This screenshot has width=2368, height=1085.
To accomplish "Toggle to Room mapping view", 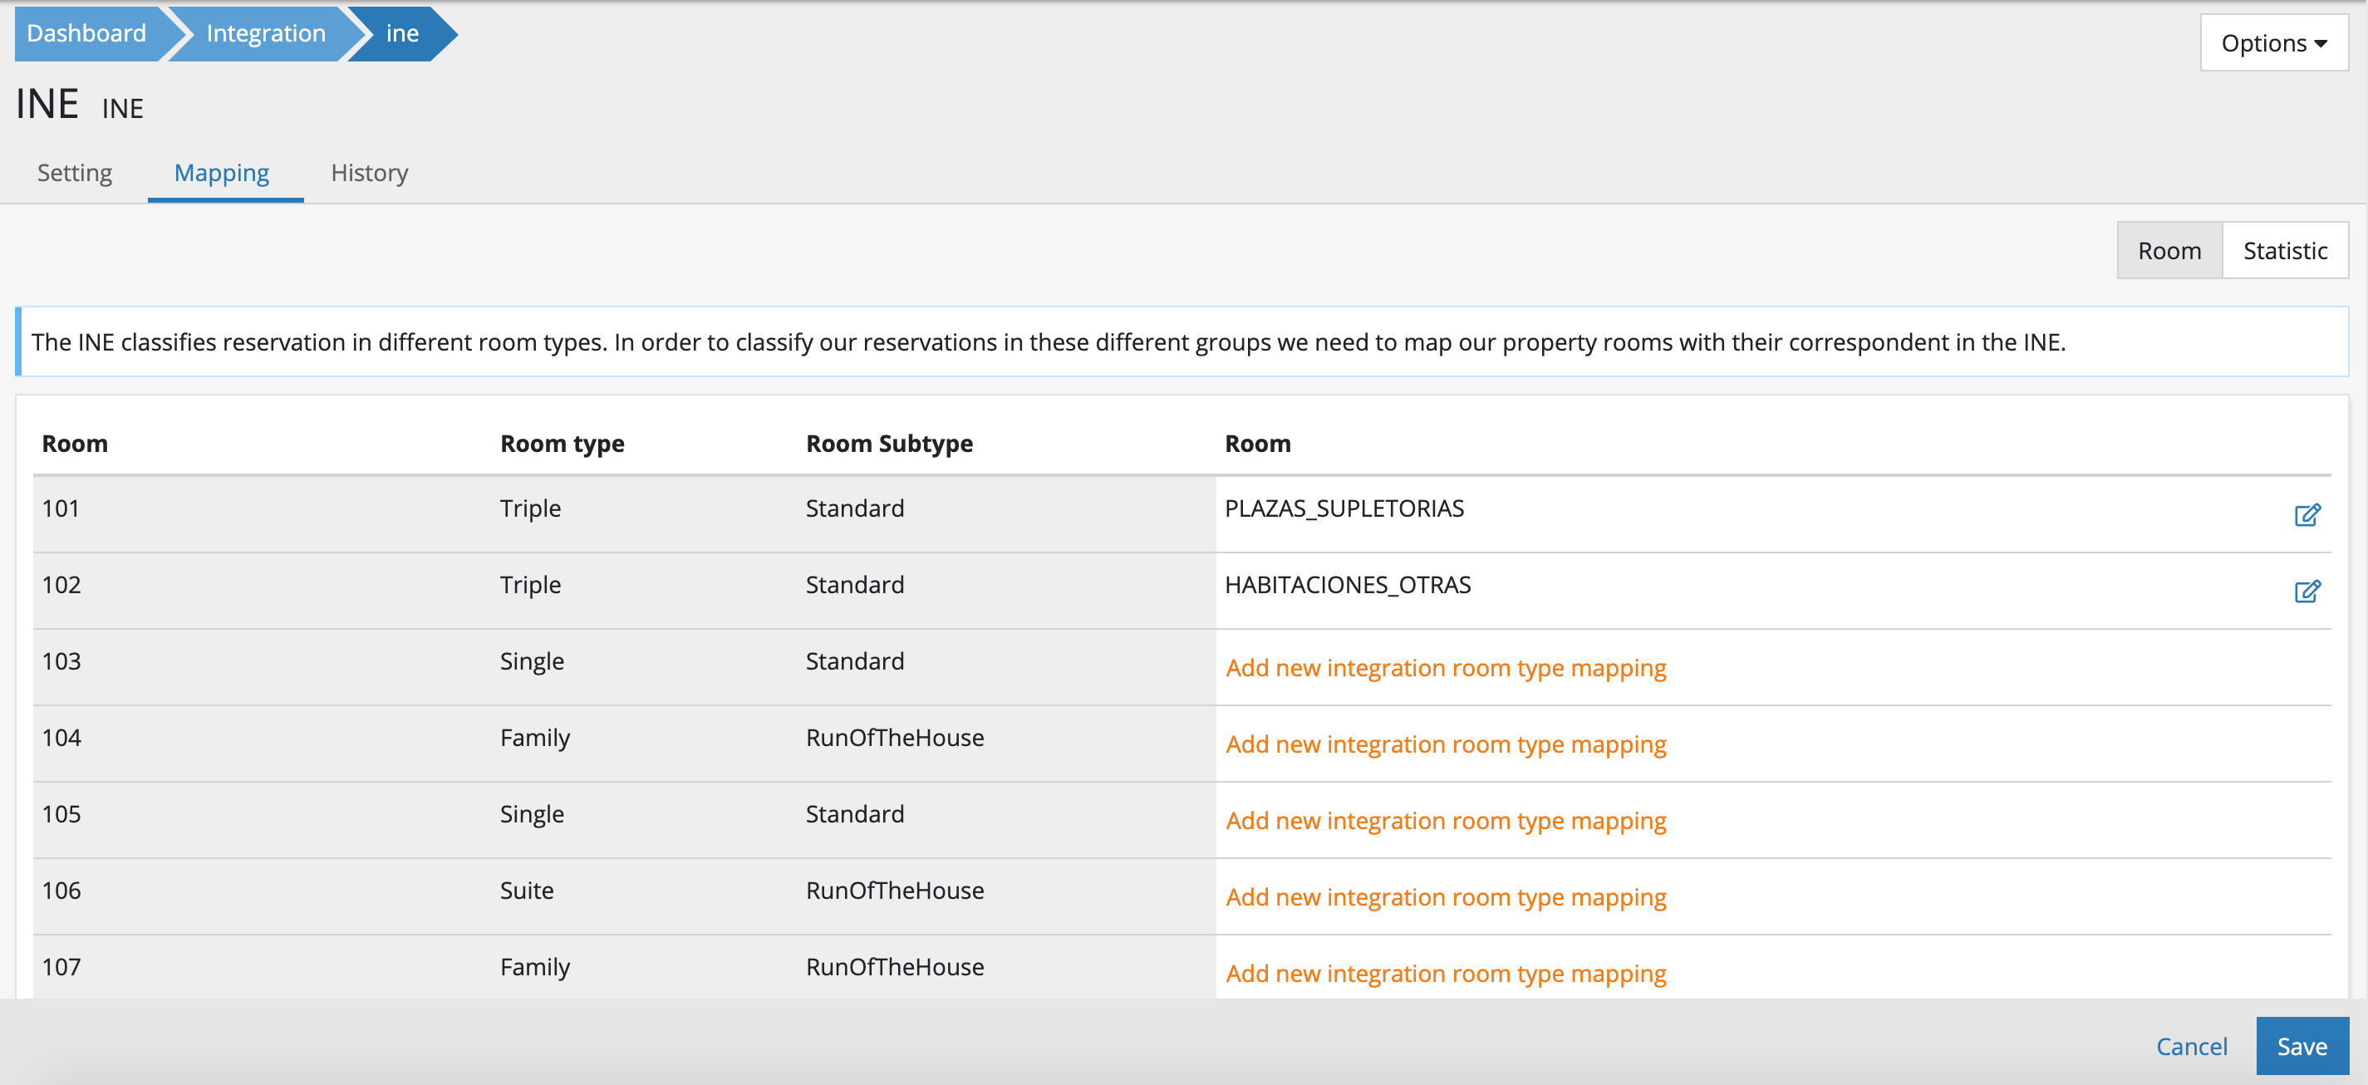I will [2169, 250].
